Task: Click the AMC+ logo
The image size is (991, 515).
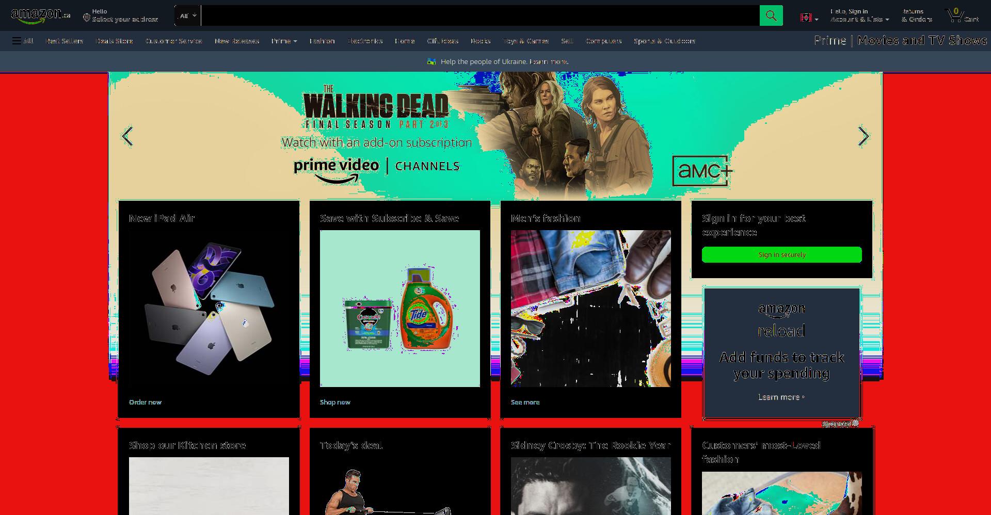Action: tap(702, 171)
